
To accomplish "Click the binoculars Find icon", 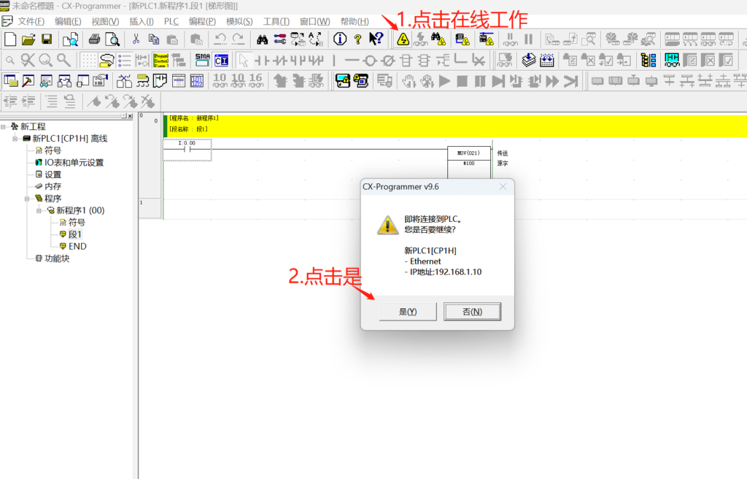I will 263,39.
